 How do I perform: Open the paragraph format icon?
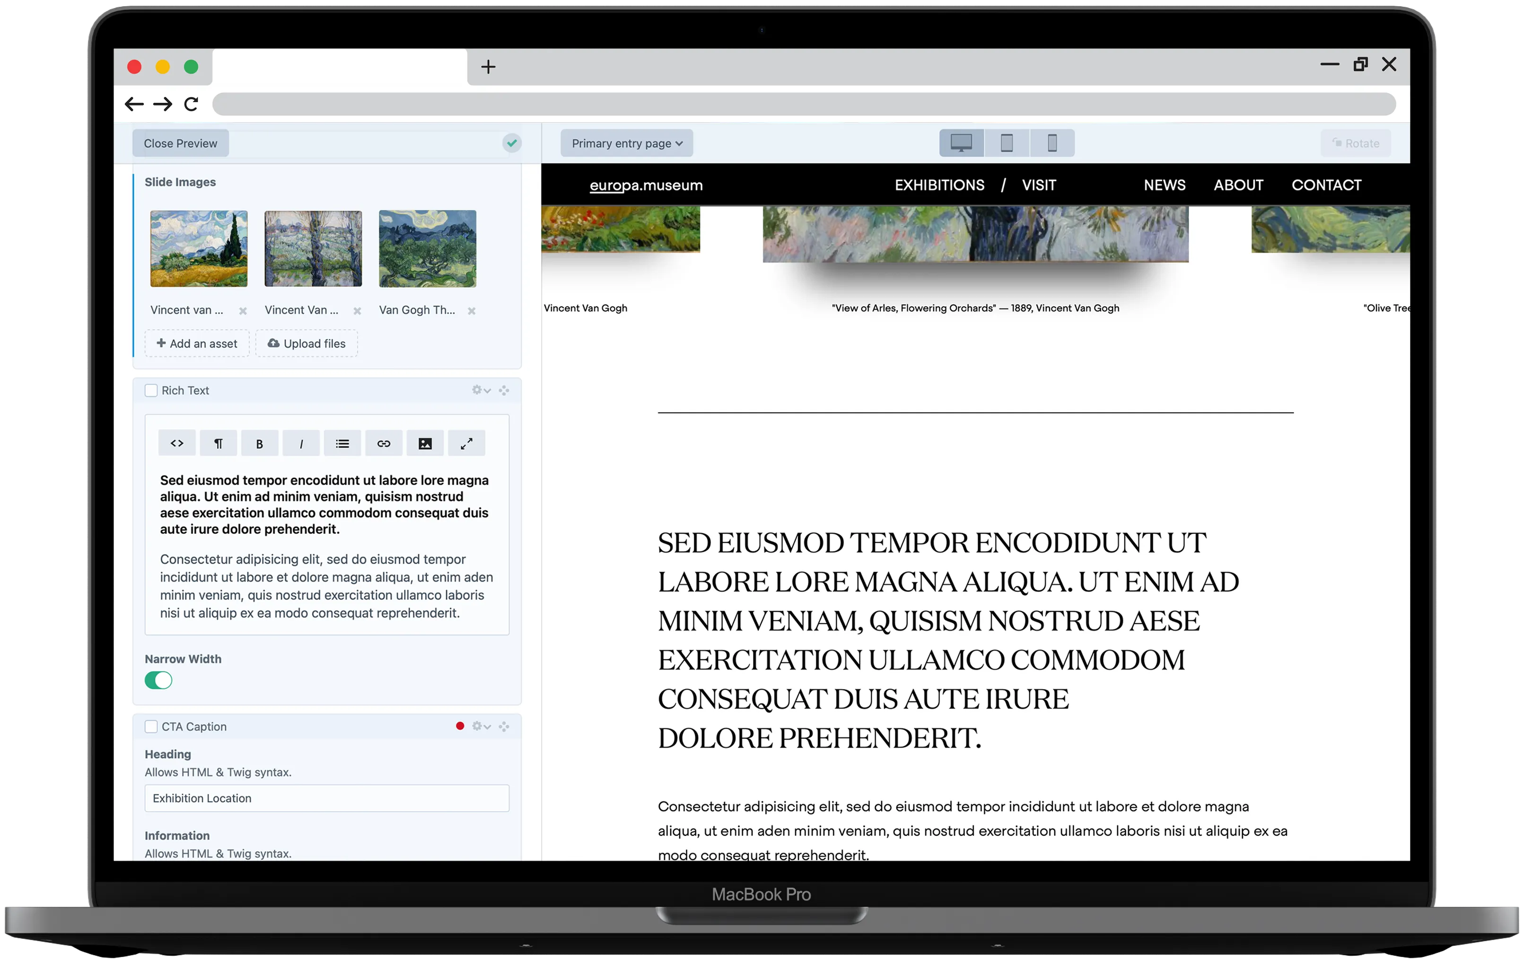(x=219, y=443)
